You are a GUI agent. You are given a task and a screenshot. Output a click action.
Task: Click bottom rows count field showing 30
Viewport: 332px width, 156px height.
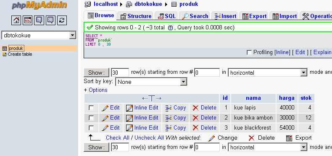120,147
